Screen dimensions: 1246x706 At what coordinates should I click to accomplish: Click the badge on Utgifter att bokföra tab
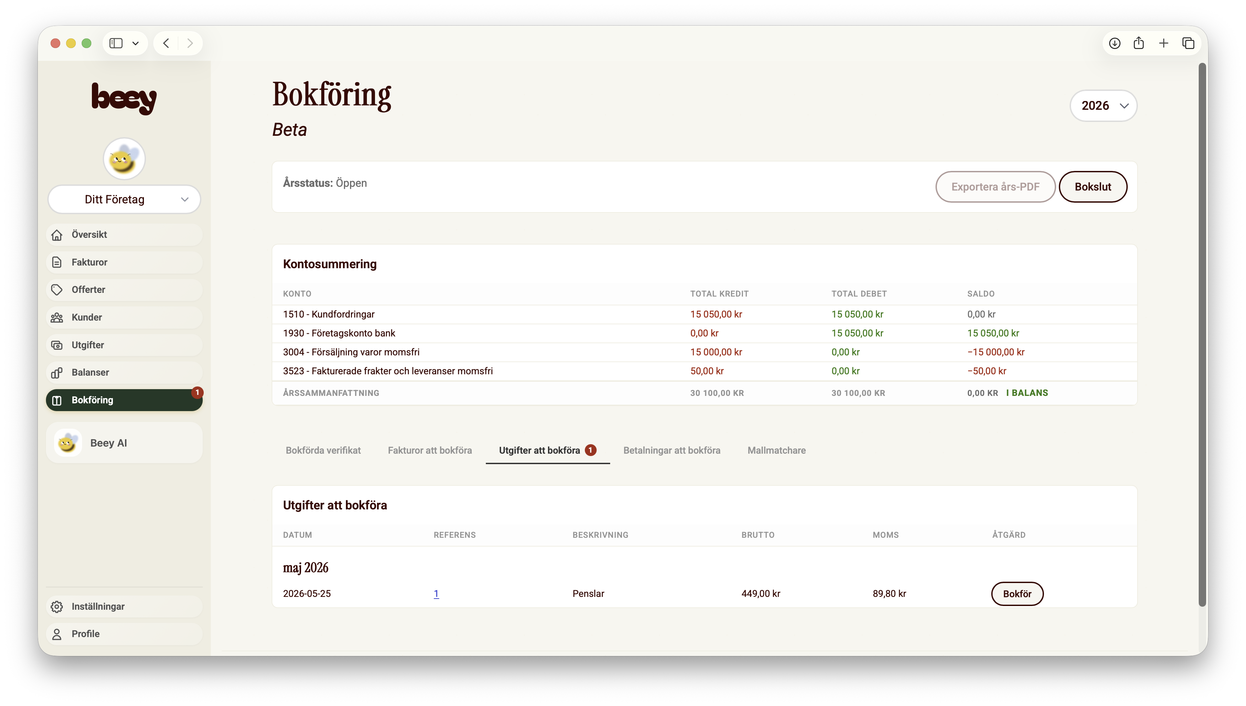pyautogui.click(x=590, y=450)
